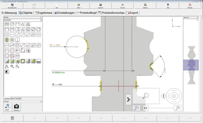Select the circle element command icon
This screenshot has width=203, height=123.
(7, 34)
